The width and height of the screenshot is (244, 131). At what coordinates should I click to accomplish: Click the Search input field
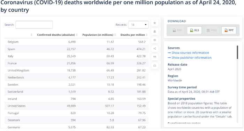(34, 25)
